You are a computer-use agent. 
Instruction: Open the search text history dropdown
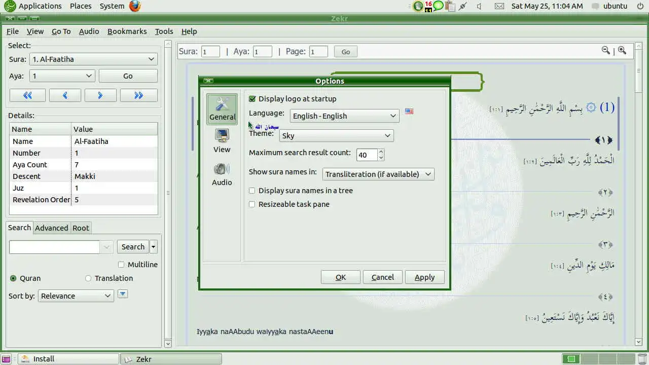[x=107, y=247]
